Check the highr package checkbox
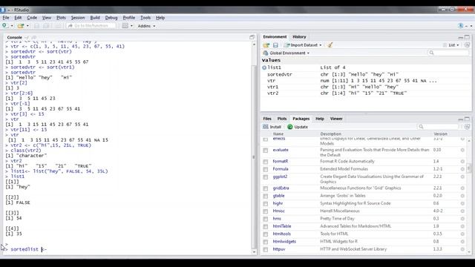The height and width of the screenshot is (267, 475). coord(266,204)
